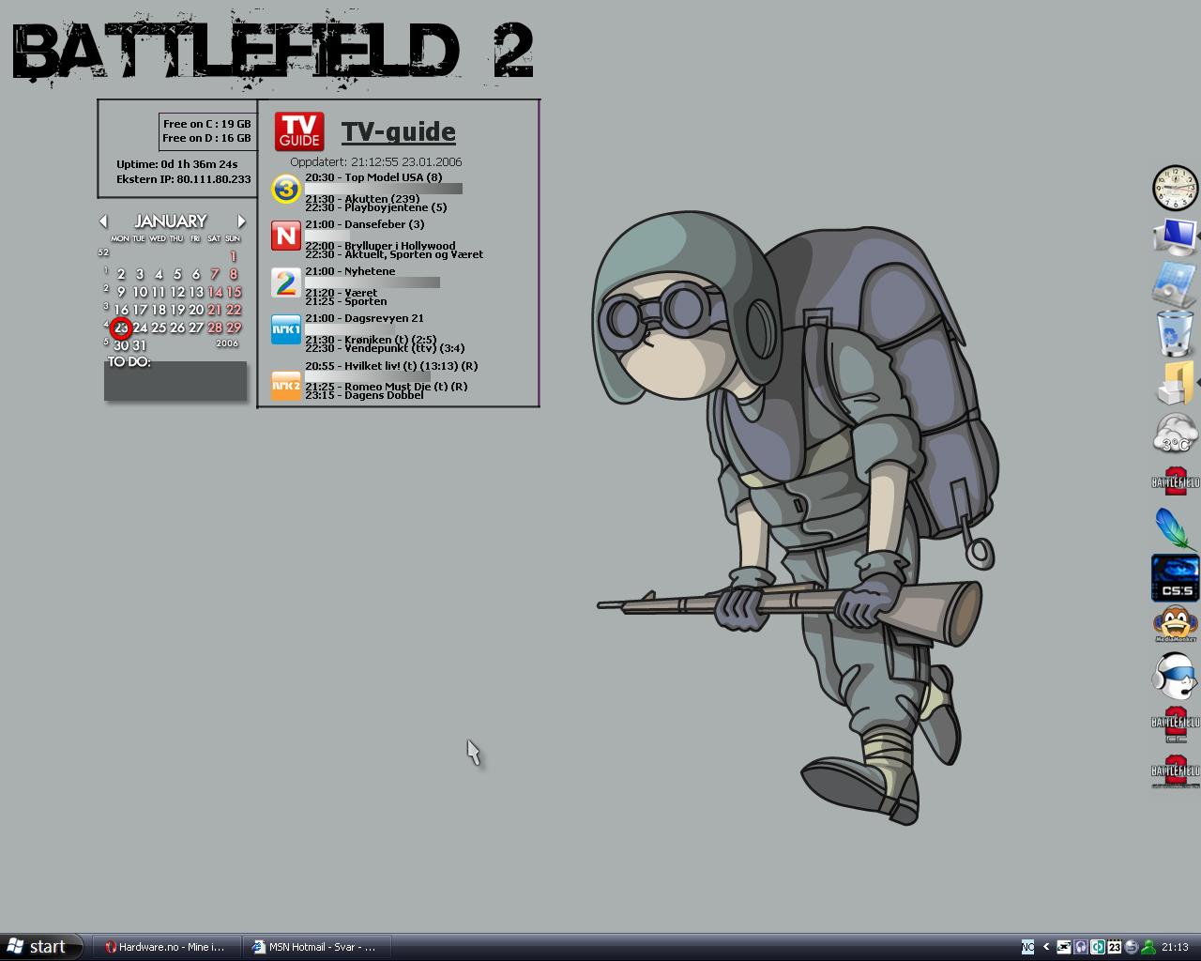Viewport: 1201px width, 961px height.
Task: Launch MediaMonkey from the dock
Action: click(1175, 624)
